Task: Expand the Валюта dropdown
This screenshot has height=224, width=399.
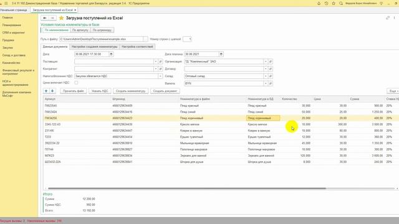Action: tap(266, 83)
